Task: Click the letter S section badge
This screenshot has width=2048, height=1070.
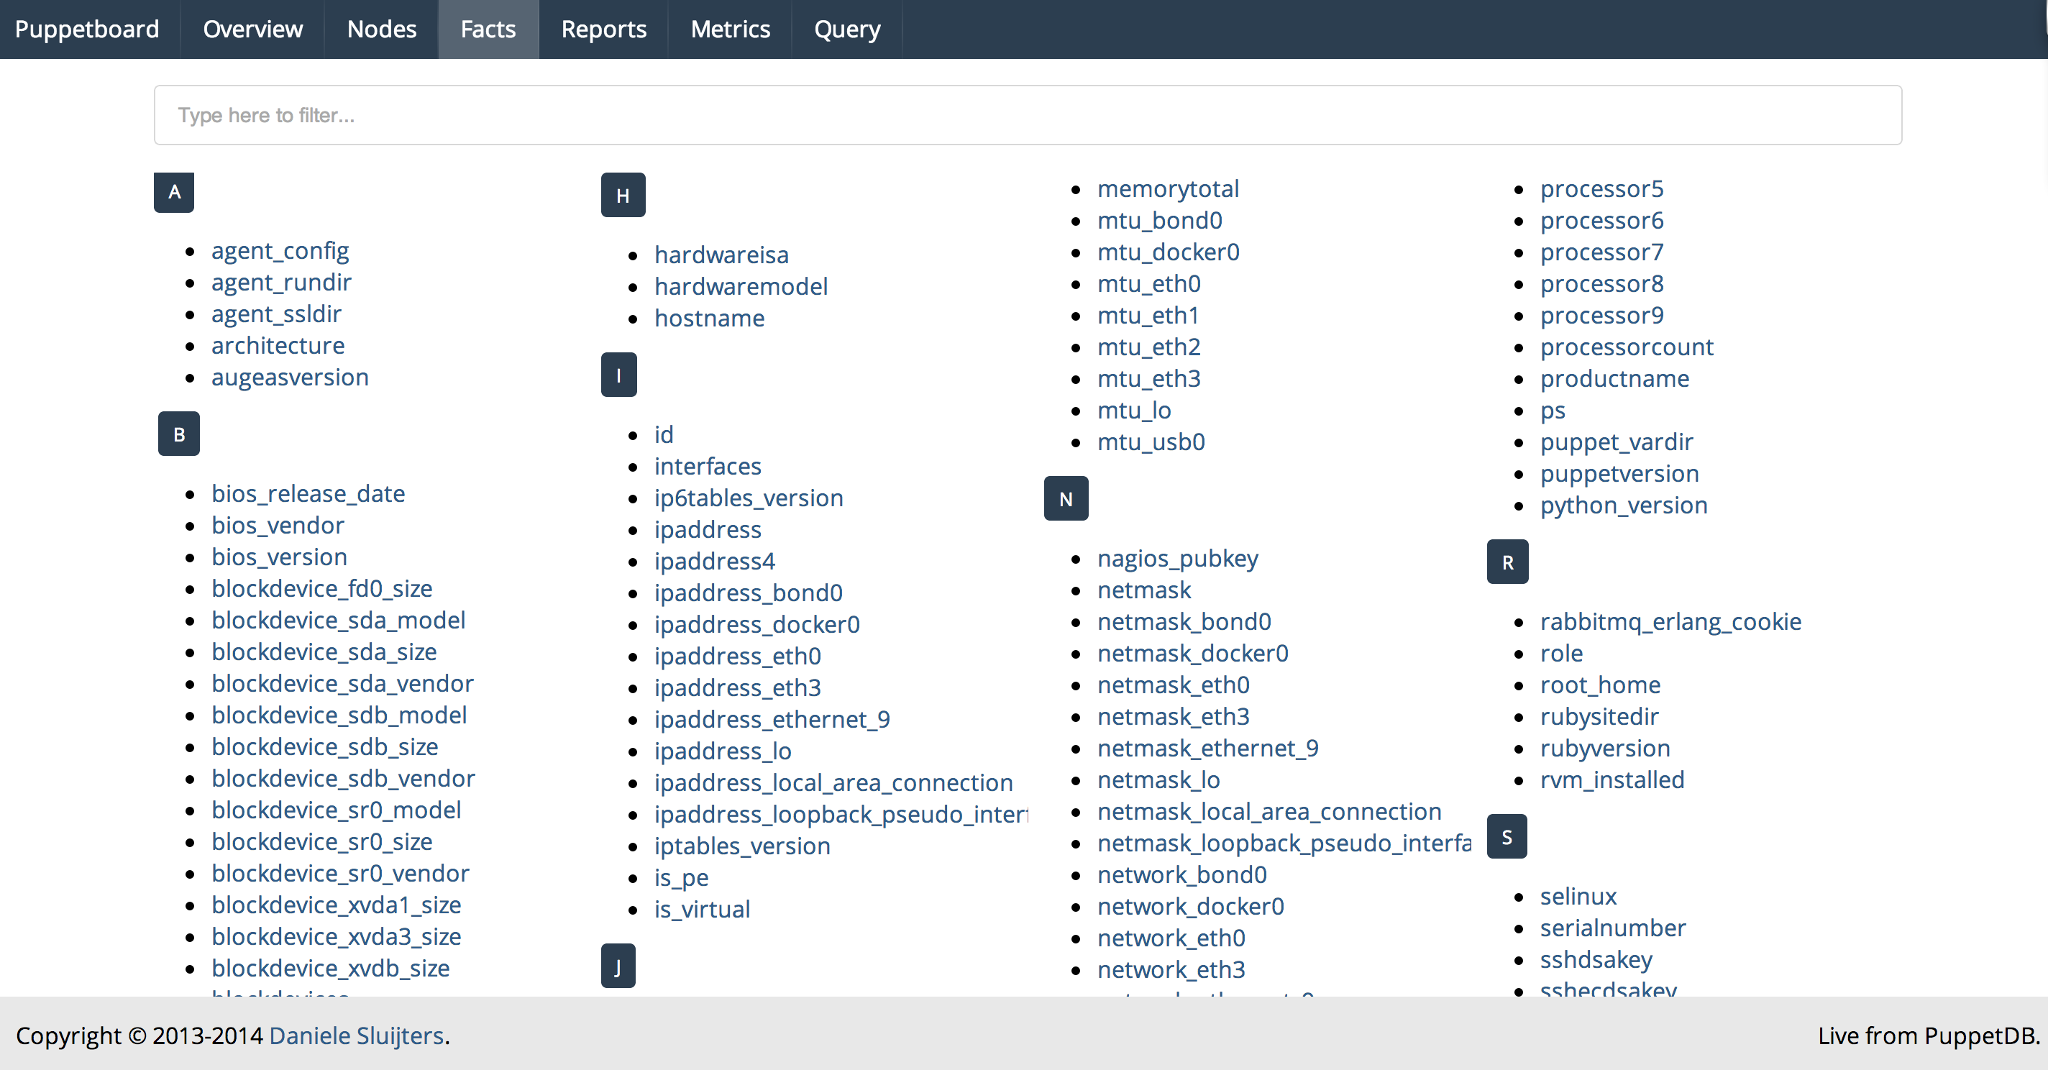Action: tap(1507, 837)
